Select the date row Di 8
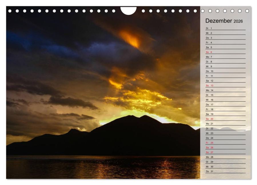The height and width of the screenshot is (185, 257). pos(226,62)
